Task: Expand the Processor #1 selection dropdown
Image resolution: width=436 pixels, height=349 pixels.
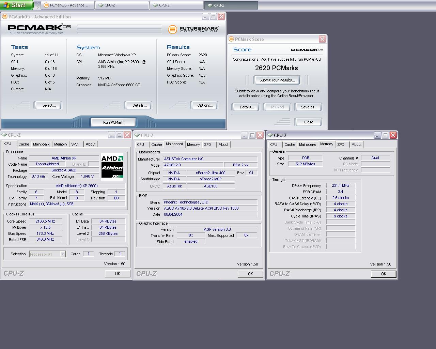Action: tap(63, 254)
